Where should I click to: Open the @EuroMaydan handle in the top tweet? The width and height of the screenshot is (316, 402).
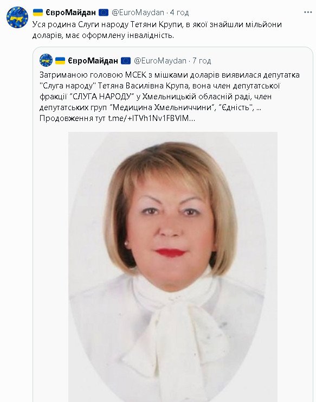pyautogui.click(x=138, y=12)
